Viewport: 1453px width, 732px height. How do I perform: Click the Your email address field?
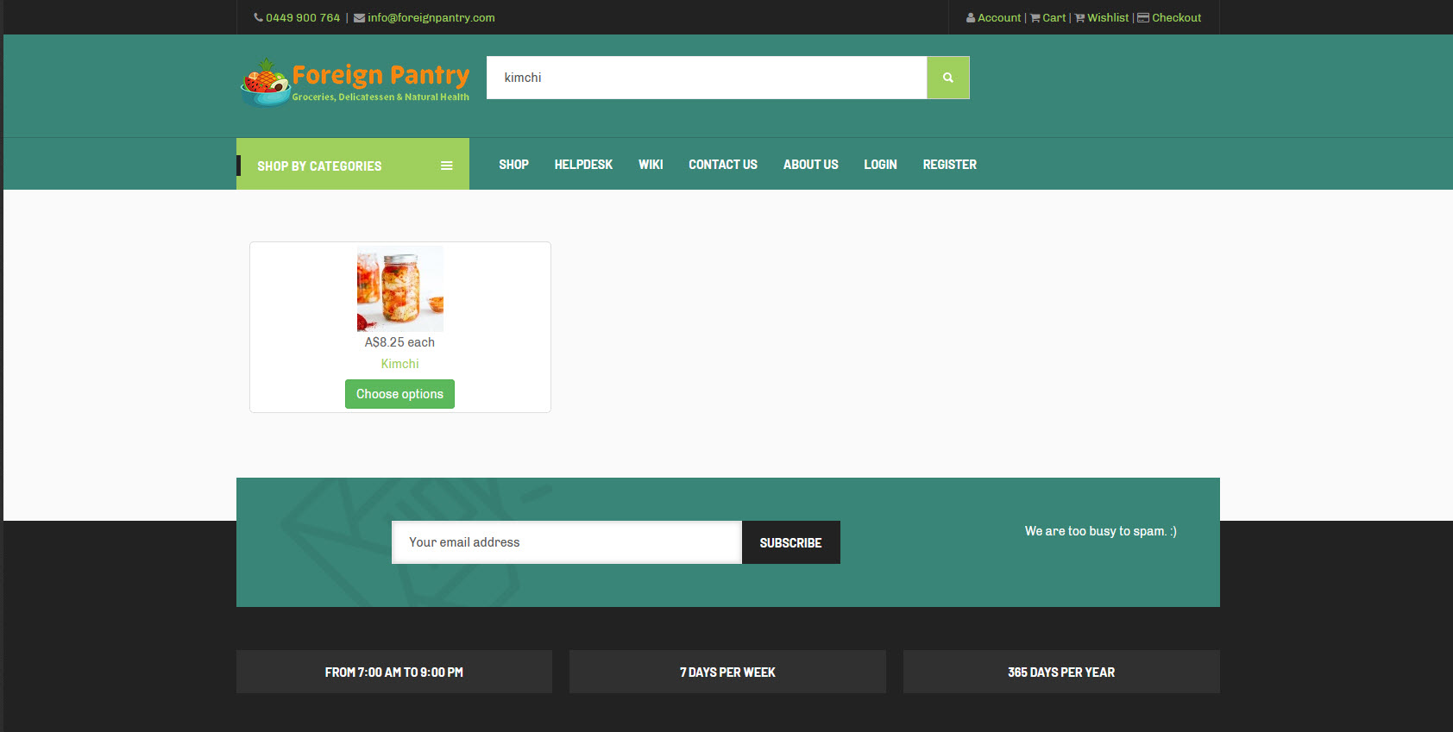567,542
